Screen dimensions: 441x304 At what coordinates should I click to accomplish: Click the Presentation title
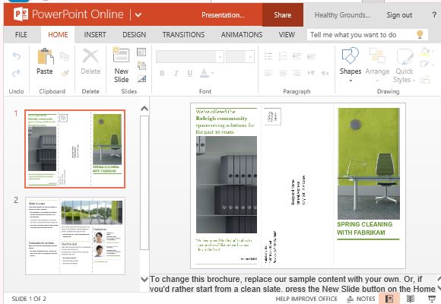(223, 15)
